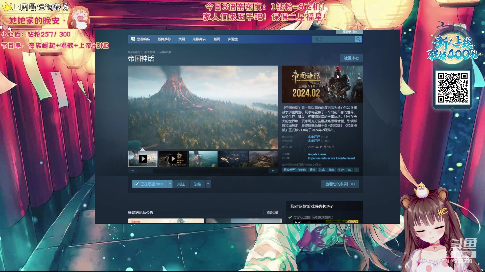Click the 生存 tag

tap(341, 170)
